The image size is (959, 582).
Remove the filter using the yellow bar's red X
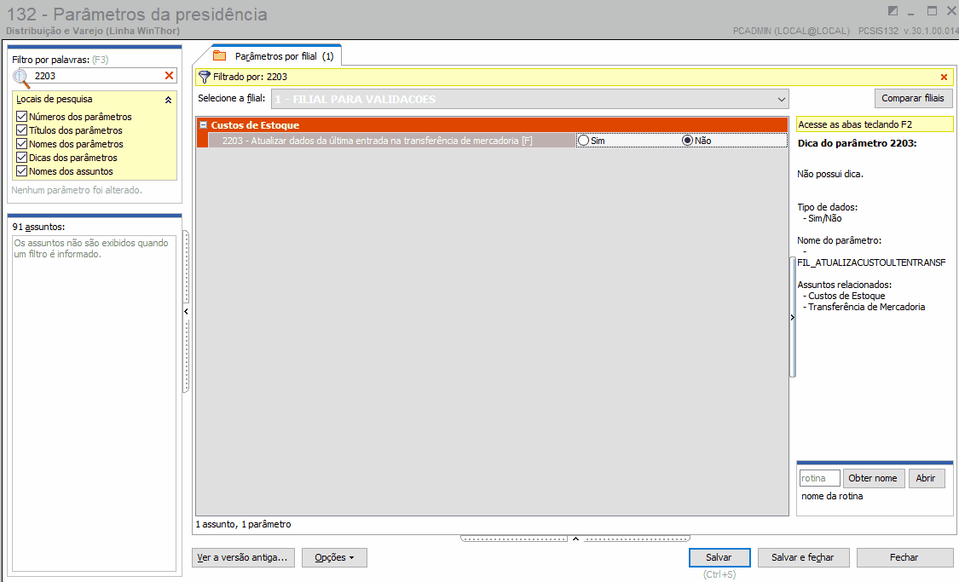(944, 77)
